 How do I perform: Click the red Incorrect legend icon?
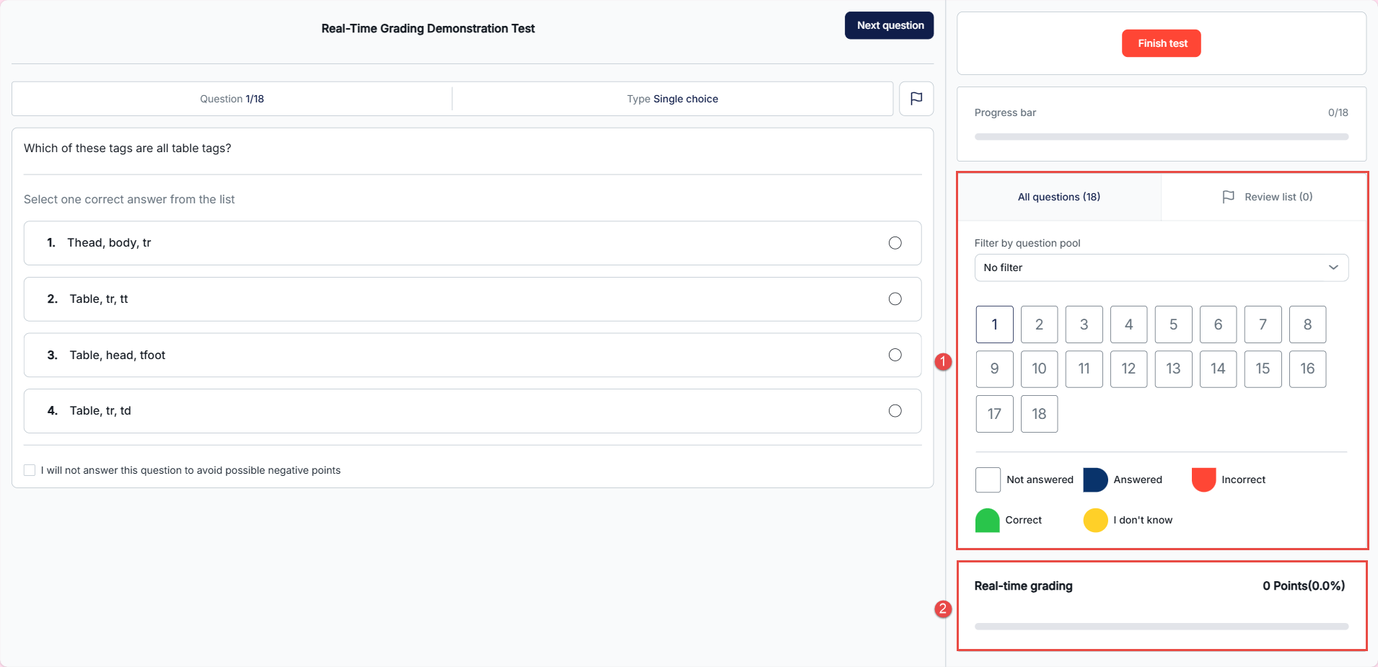pos(1203,480)
